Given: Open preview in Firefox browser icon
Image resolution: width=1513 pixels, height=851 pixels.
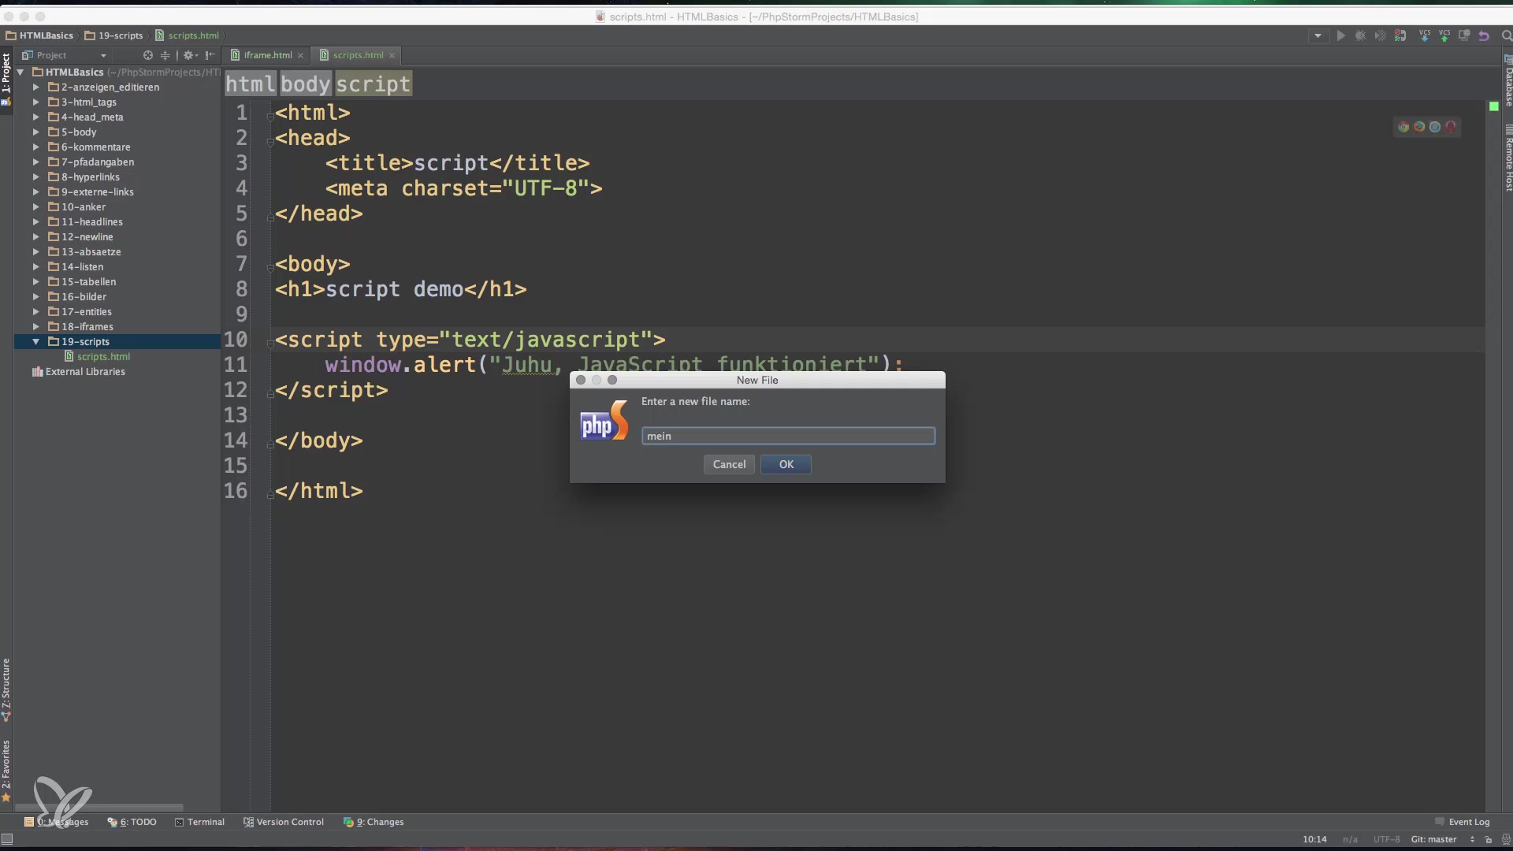Looking at the screenshot, I should click(x=1419, y=127).
